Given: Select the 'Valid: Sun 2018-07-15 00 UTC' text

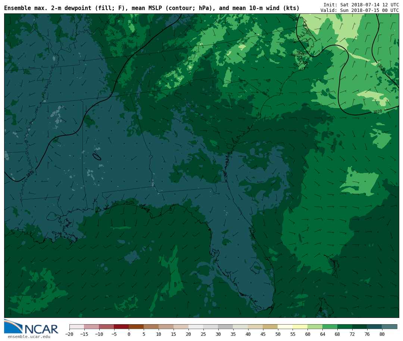Looking at the screenshot, I should tap(360, 10).
